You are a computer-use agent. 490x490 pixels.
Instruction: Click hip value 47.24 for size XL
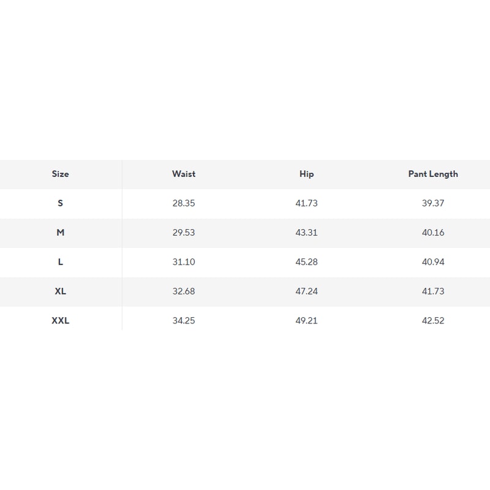[307, 292]
